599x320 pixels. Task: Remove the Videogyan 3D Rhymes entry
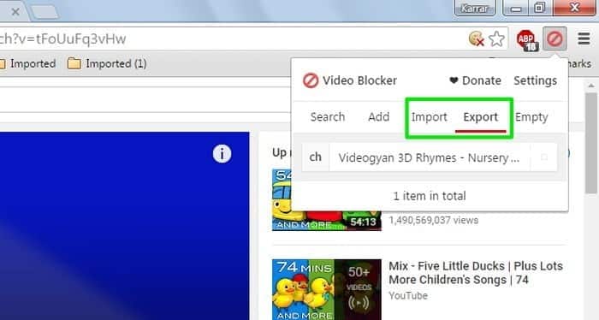544,157
